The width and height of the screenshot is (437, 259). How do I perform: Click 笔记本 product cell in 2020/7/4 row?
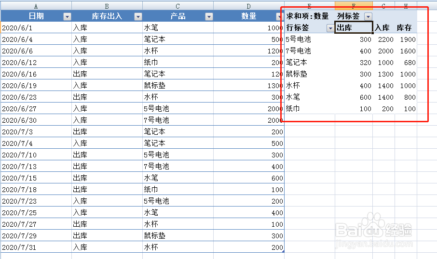(178, 143)
